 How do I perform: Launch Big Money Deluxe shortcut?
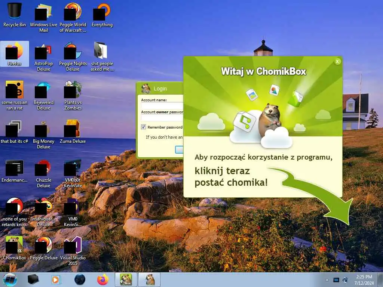click(x=43, y=134)
